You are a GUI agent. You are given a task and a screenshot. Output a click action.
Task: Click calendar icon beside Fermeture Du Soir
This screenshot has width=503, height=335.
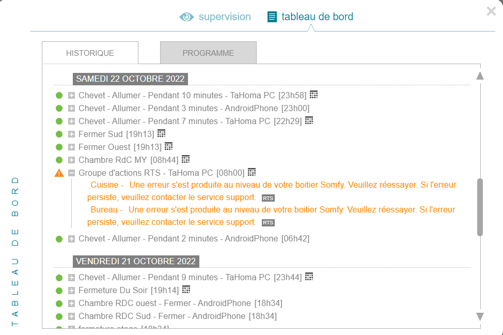[x=186, y=289]
